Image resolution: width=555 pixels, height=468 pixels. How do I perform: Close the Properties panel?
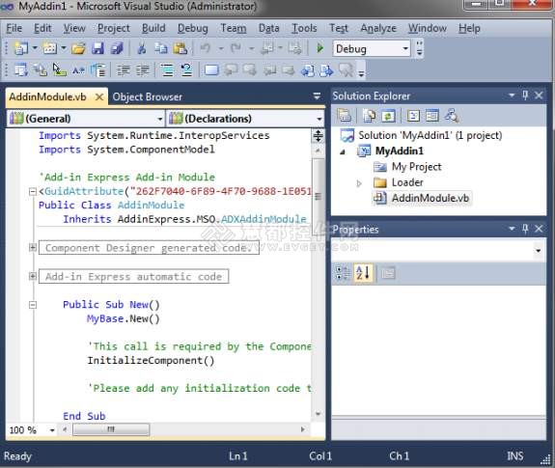click(539, 229)
